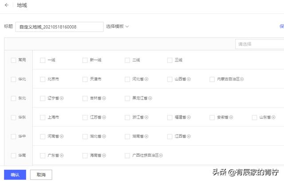Screen dimensions: 284x181
Task: Click the 取消 cancel button
Action: point(41,175)
